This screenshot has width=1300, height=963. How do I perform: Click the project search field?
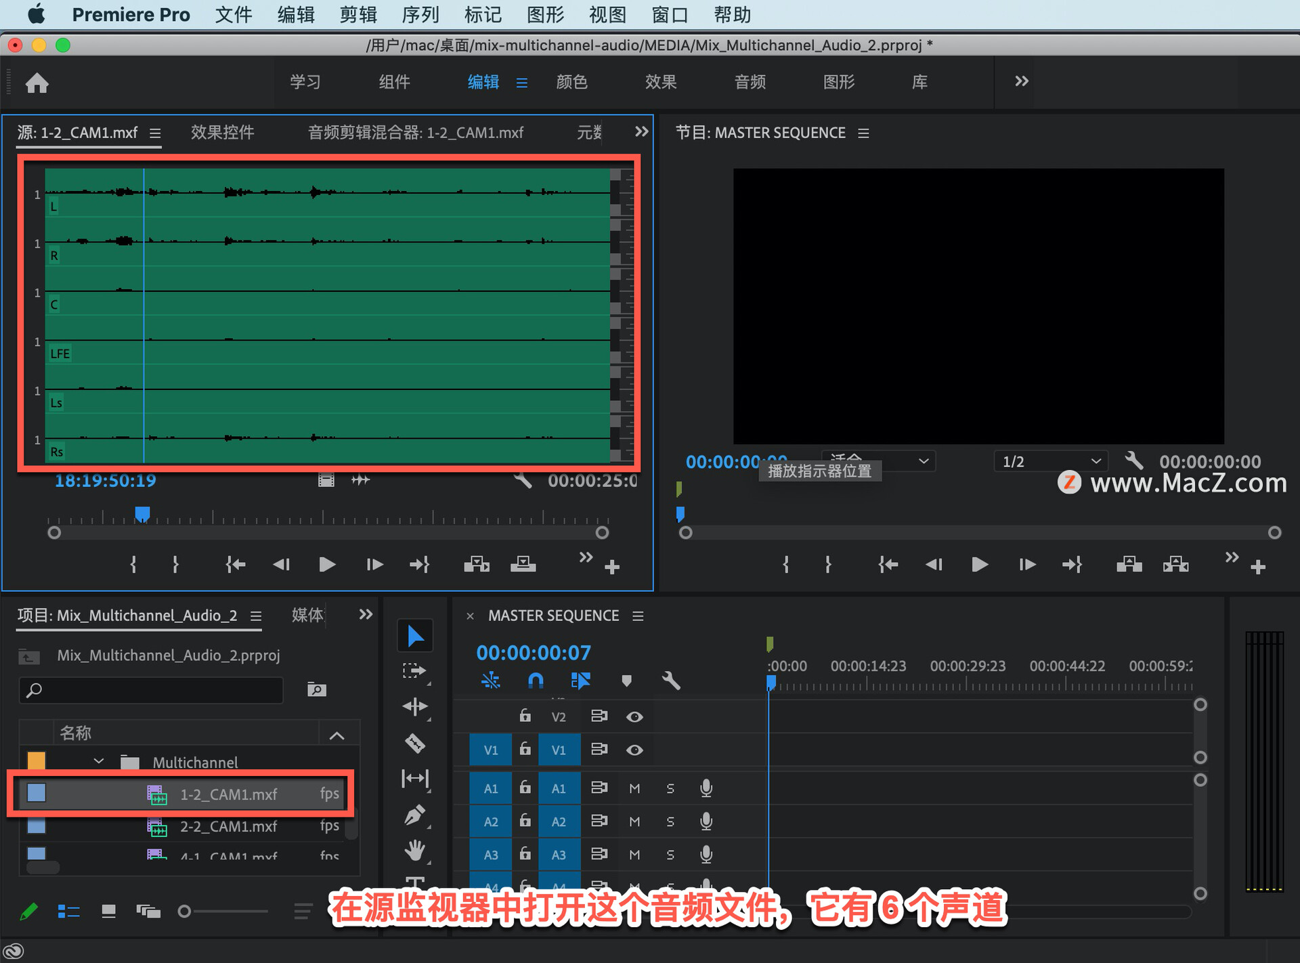tap(151, 690)
